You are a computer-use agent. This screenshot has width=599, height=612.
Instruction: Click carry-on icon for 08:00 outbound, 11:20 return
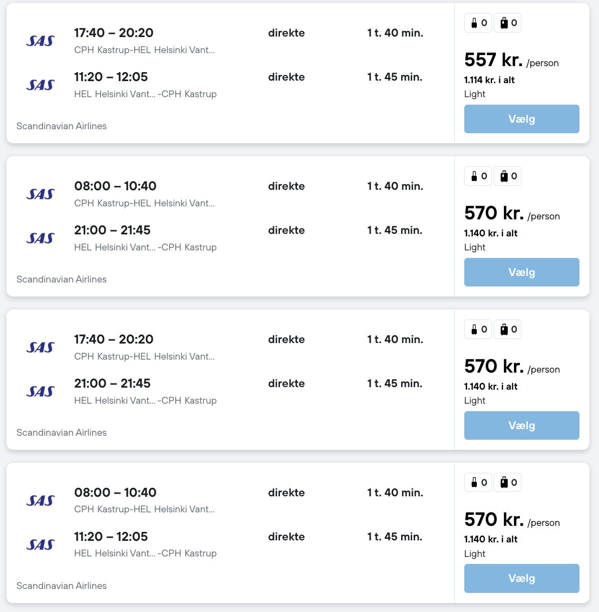pos(478,483)
